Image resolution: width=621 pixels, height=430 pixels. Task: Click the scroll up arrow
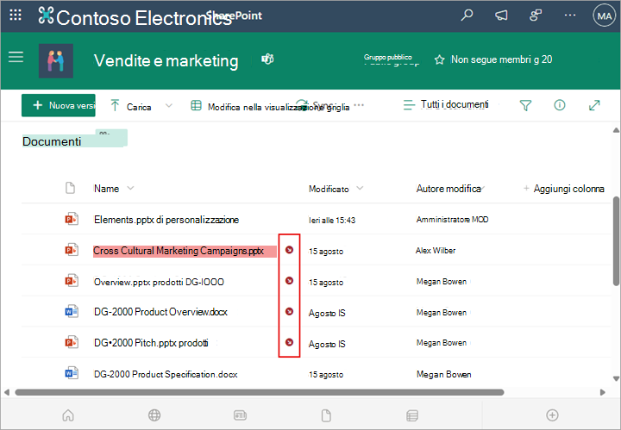[616, 130]
